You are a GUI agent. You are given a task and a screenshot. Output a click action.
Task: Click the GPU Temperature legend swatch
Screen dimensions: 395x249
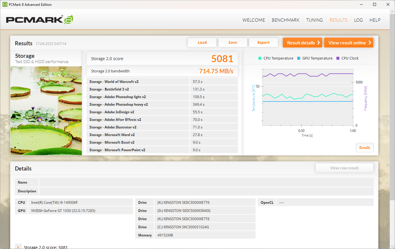[x=299, y=58]
